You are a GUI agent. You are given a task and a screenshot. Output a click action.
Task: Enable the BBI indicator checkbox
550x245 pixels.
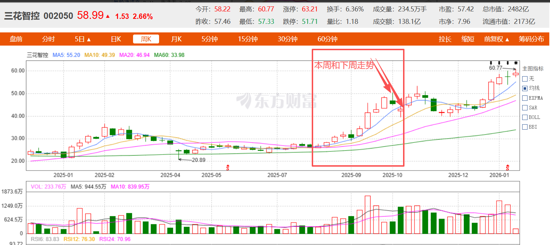pos(525,126)
